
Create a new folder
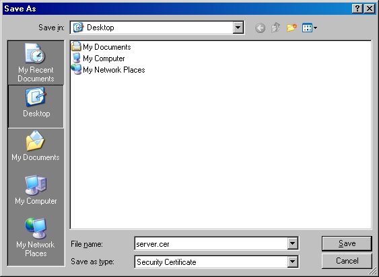click(x=291, y=28)
